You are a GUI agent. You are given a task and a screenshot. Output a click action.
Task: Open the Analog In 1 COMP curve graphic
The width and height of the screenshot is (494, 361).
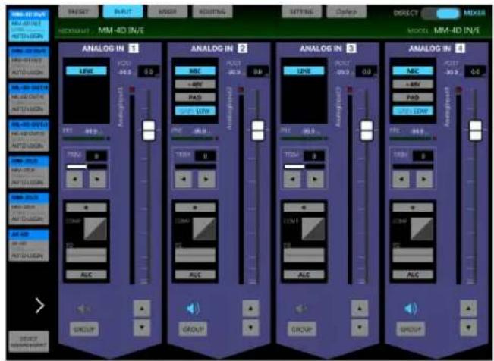95,229
